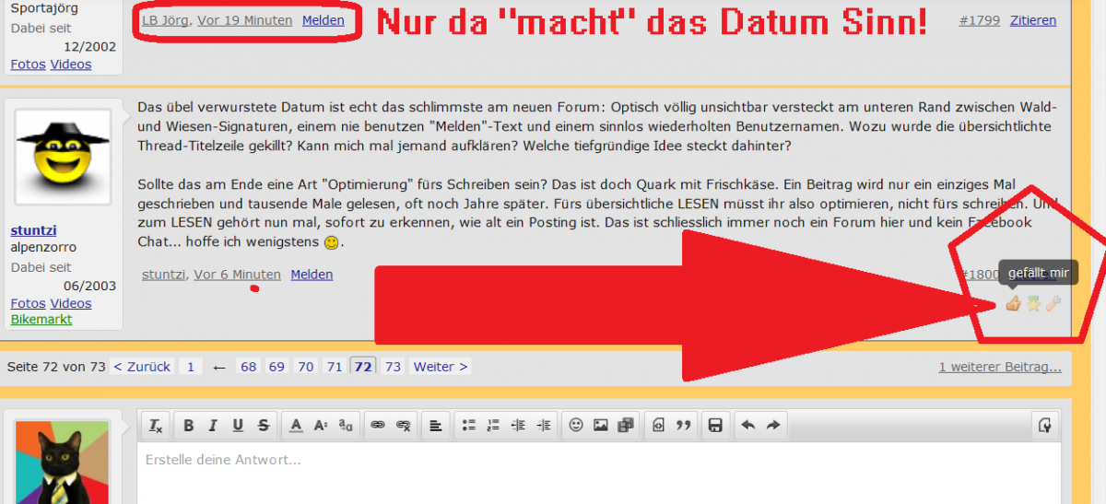This screenshot has width=1106, height=504.
Task: Click the insert link chain icon
Action: (x=377, y=425)
